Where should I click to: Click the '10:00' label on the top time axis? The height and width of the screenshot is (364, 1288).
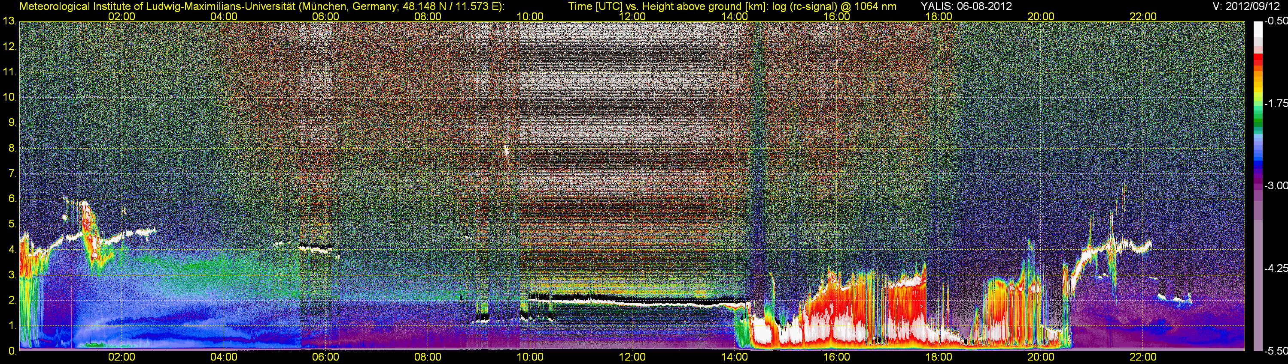530,16
